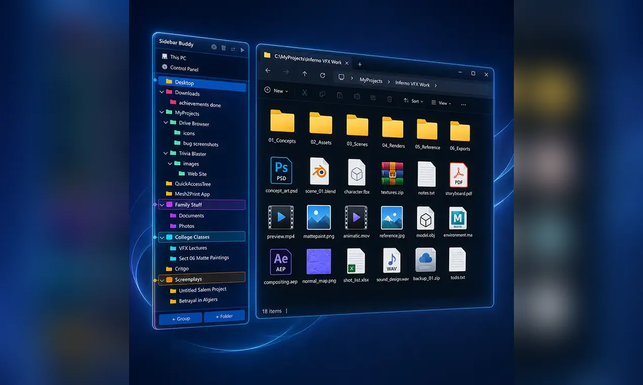This screenshot has width=643, height=385.
Task: Open VFX Lectures folder
Action: (188, 248)
